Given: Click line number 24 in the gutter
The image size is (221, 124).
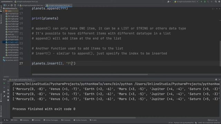Looking at the screenshot, I should coord(21,48).
